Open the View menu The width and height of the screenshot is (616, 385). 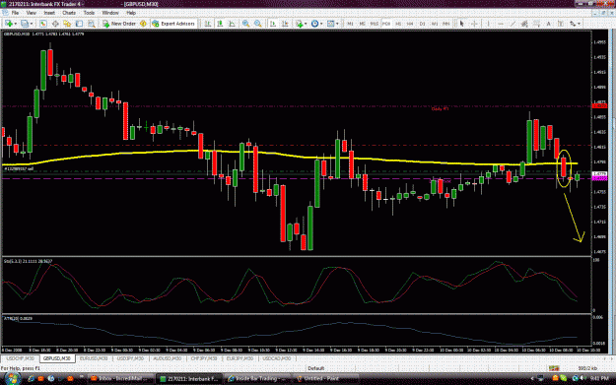pyautogui.click(x=31, y=13)
